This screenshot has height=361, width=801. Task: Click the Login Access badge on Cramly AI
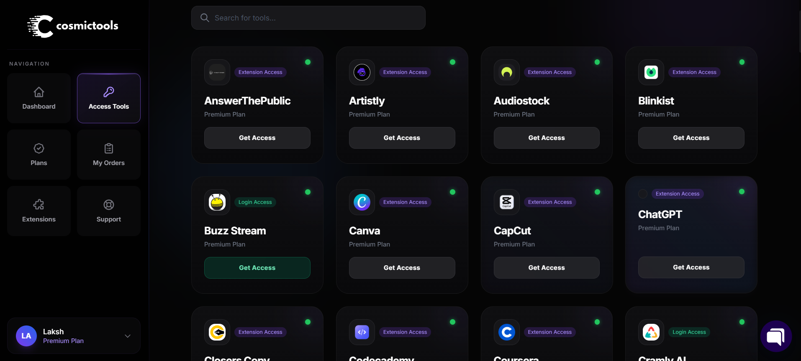click(x=689, y=332)
